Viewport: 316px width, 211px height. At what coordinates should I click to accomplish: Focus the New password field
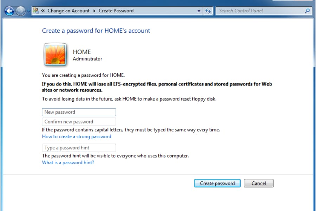pyautogui.click(x=79, y=112)
